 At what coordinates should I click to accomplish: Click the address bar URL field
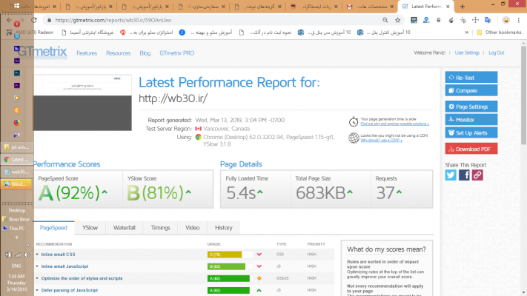tap(216, 20)
